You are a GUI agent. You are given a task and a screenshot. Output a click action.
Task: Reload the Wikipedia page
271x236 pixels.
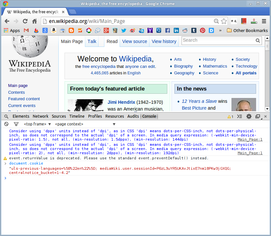(25, 21)
